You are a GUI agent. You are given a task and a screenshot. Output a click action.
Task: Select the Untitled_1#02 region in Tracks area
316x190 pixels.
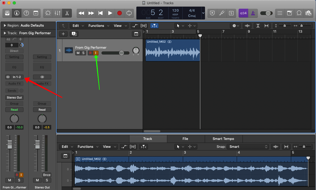point(173,50)
